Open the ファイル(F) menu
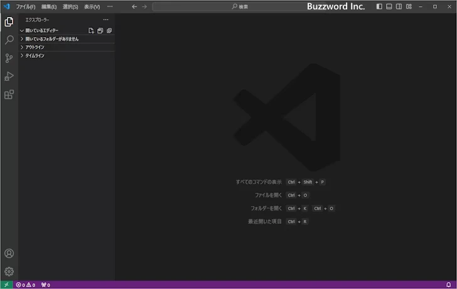The height and width of the screenshot is (289, 457). click(x=25, y=6)
